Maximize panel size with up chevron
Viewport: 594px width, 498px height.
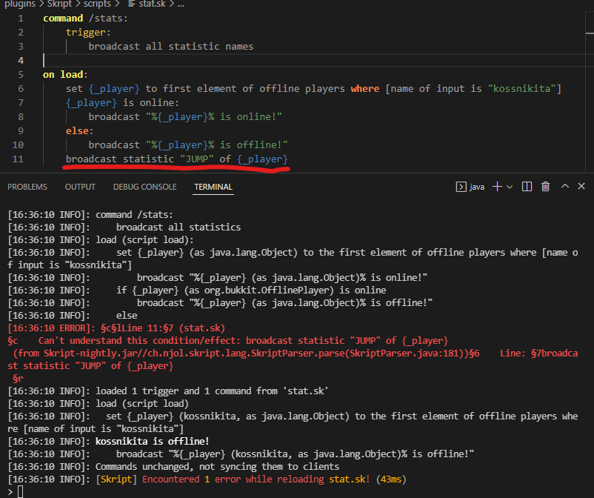point(565,186)
